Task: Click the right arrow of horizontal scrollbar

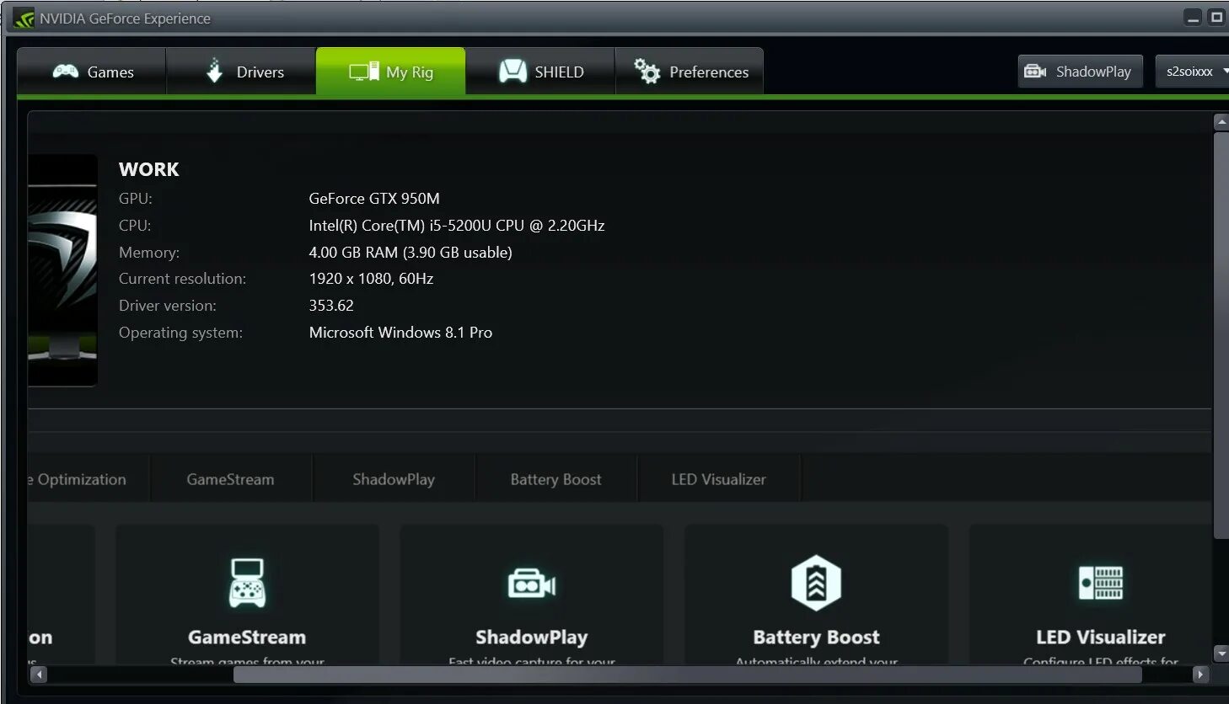Action: pos(1201,675)
